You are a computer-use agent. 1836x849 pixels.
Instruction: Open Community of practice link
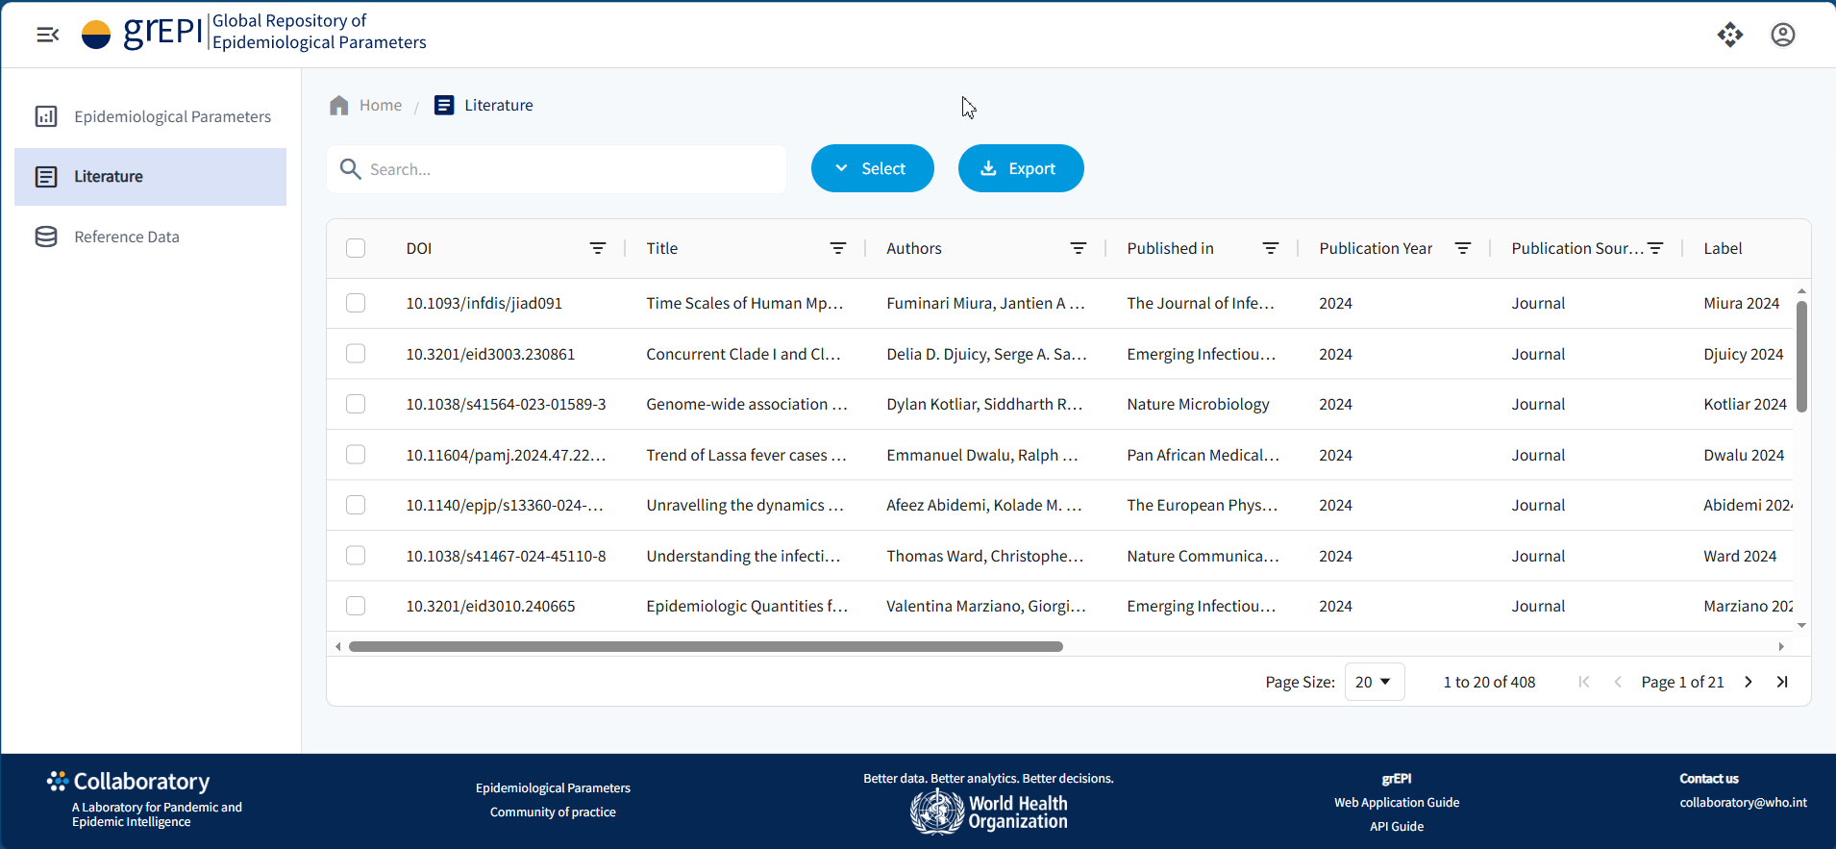tap(553, 812)
